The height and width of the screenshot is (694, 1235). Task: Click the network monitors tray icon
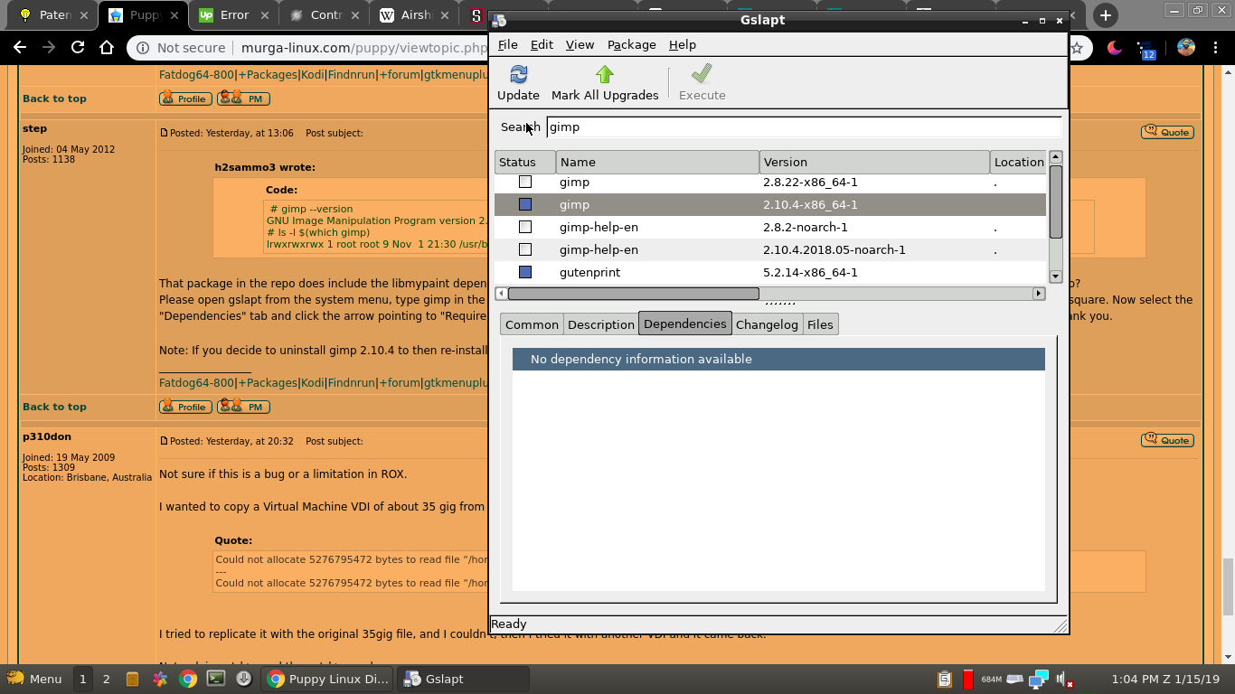1039,679
